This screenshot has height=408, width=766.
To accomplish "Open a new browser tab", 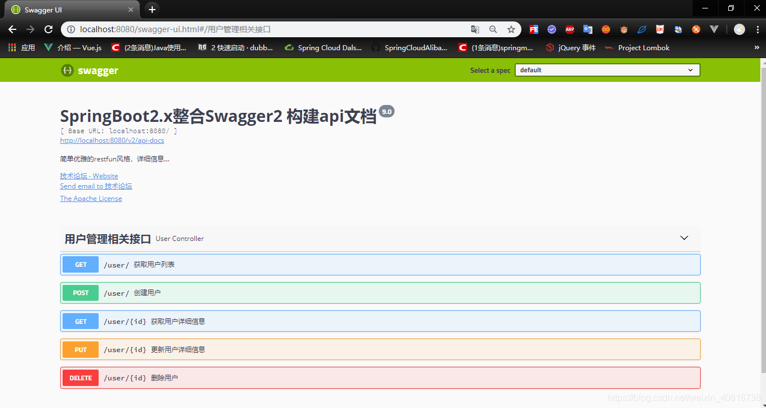I will click(152, 10).
